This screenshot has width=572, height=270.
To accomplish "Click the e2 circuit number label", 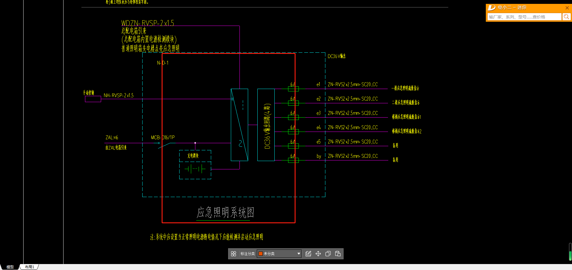I will pyautogui.click(x=319, y=99).
